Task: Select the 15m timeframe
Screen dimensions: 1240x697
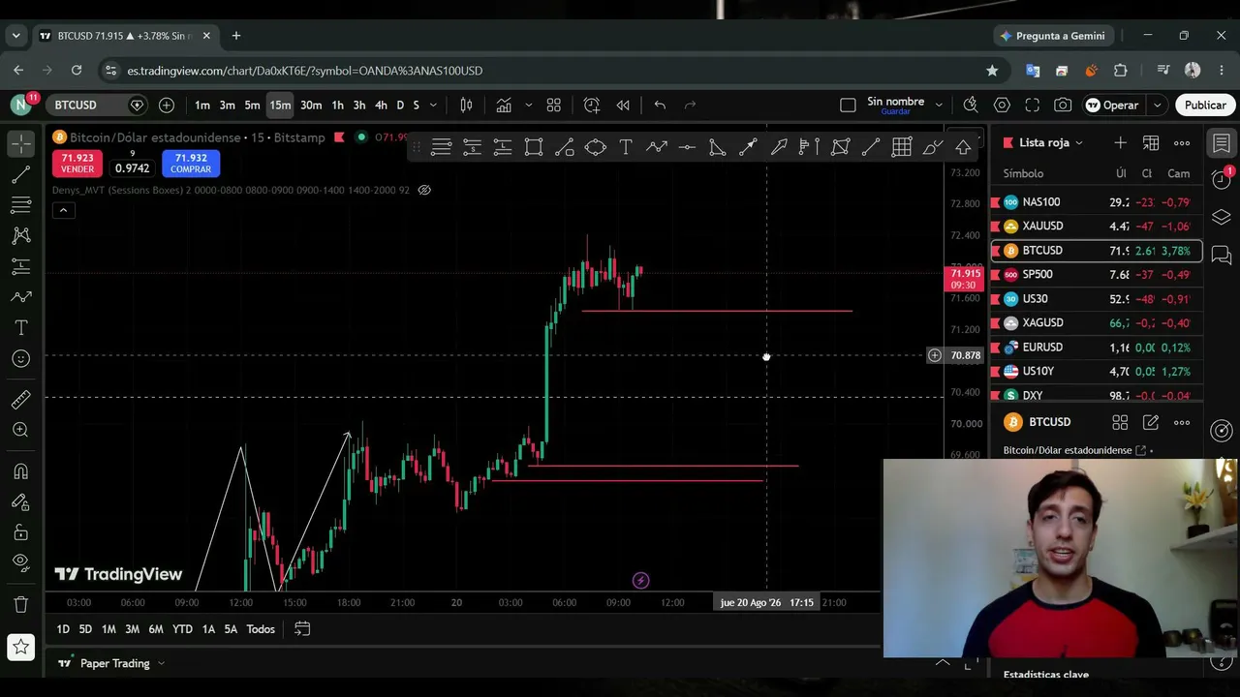Action: tap(280, 105)
